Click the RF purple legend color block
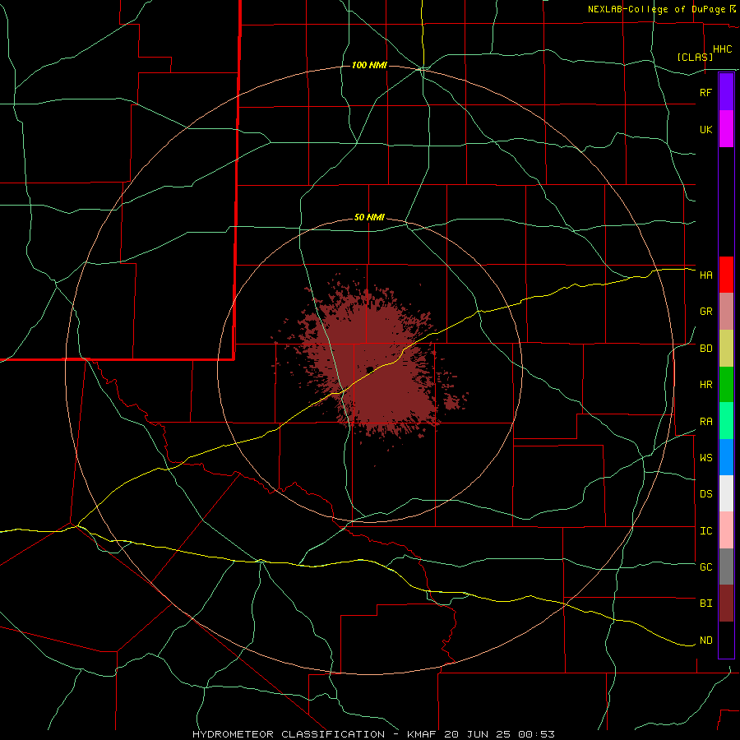Viewport: 740px width, 740px height. pos(726,92)
